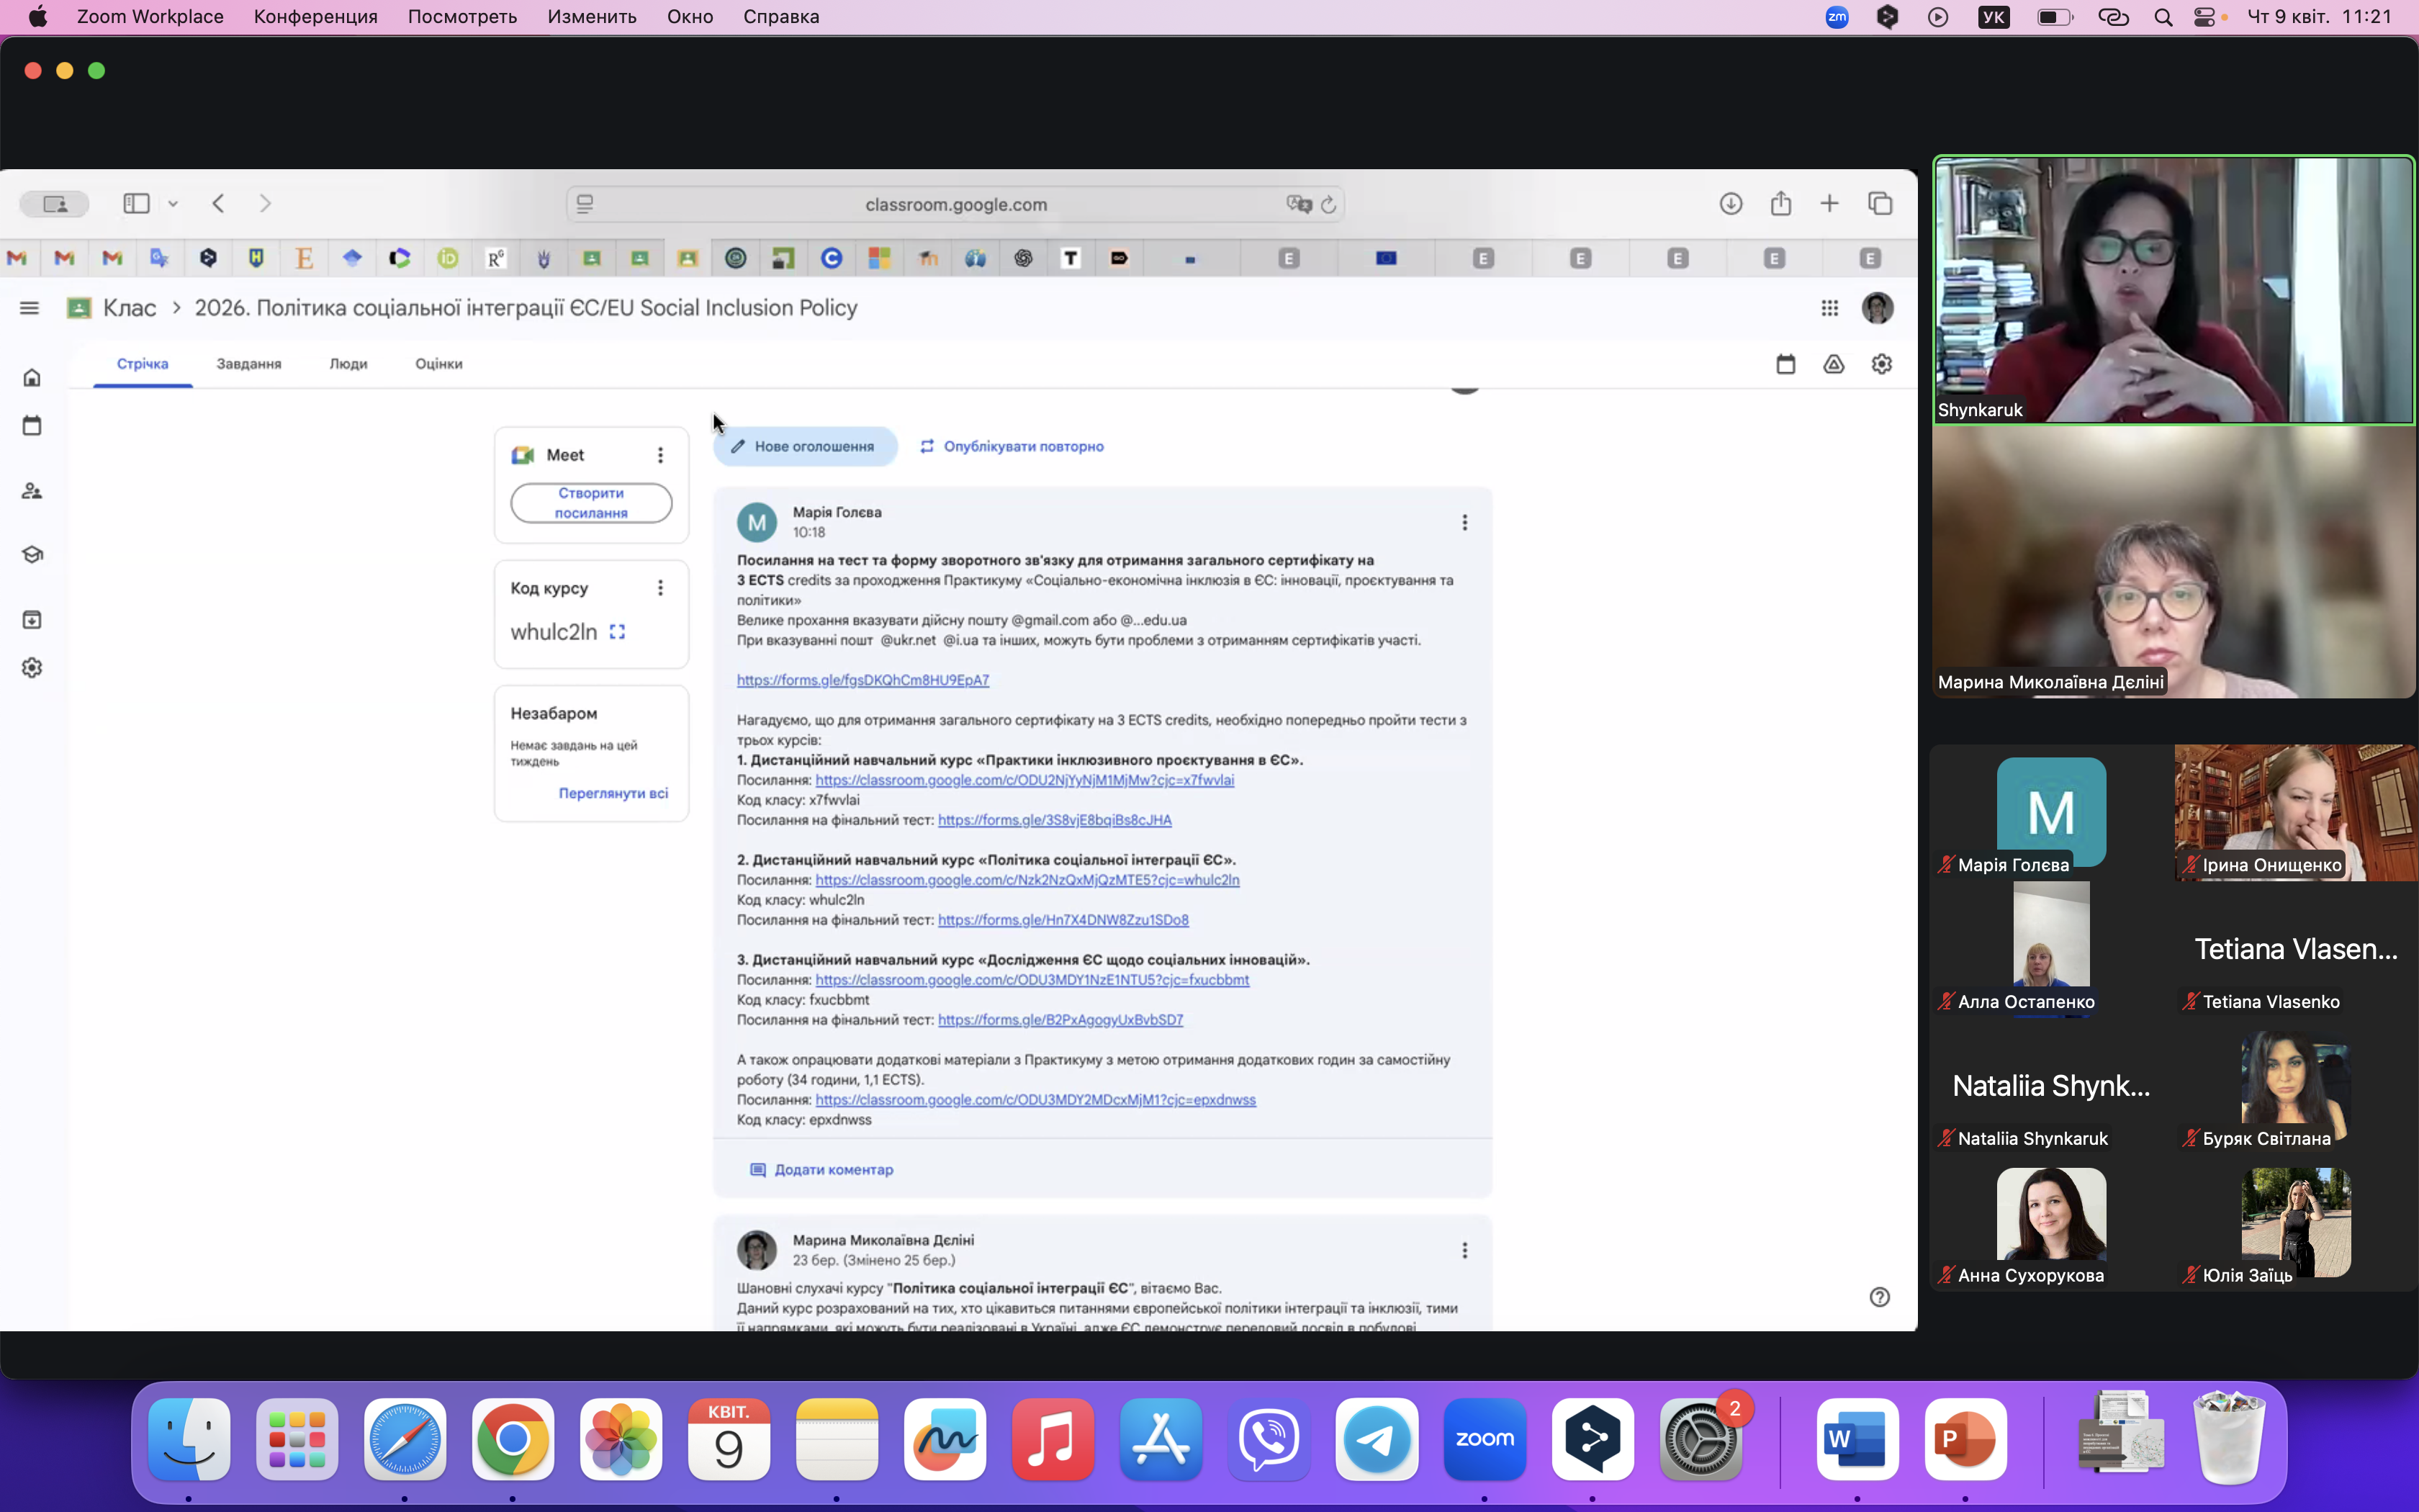Expand options menu on Марія Голєва post

click(1464, 523)
